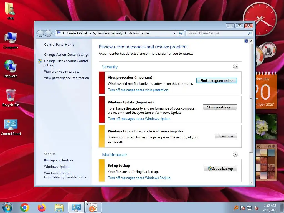Open the Network desktop icon
Viewport: 284px width, 213px height.
(x=11, y=69)
